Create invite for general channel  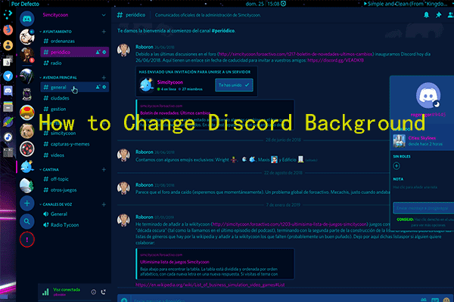click(x=98, y=87)
